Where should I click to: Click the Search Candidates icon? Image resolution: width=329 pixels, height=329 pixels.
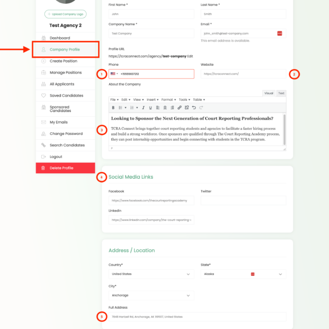click(x=43, y=145)
